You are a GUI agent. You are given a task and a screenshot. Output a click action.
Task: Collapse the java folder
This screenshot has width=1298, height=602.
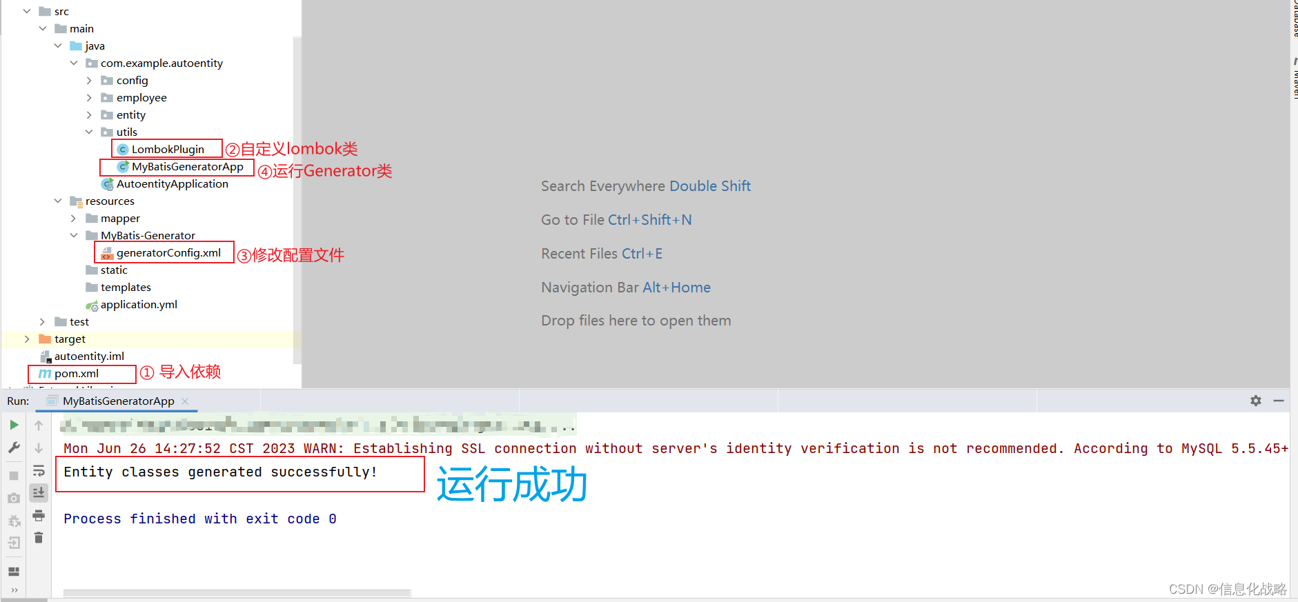[x=58, y=46]
